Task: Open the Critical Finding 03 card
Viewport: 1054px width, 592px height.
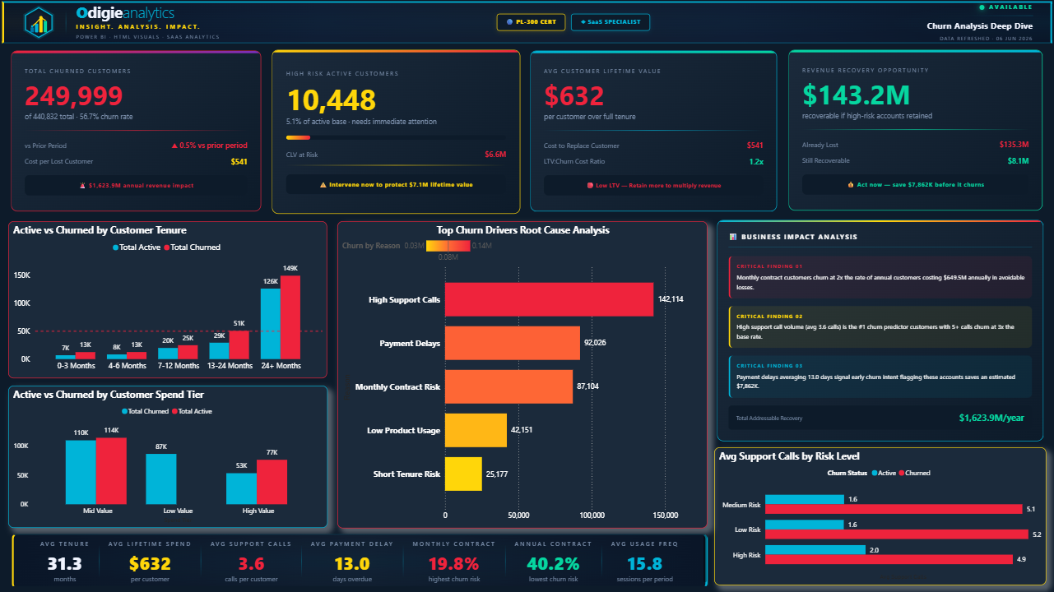Action: pos(880,376)
